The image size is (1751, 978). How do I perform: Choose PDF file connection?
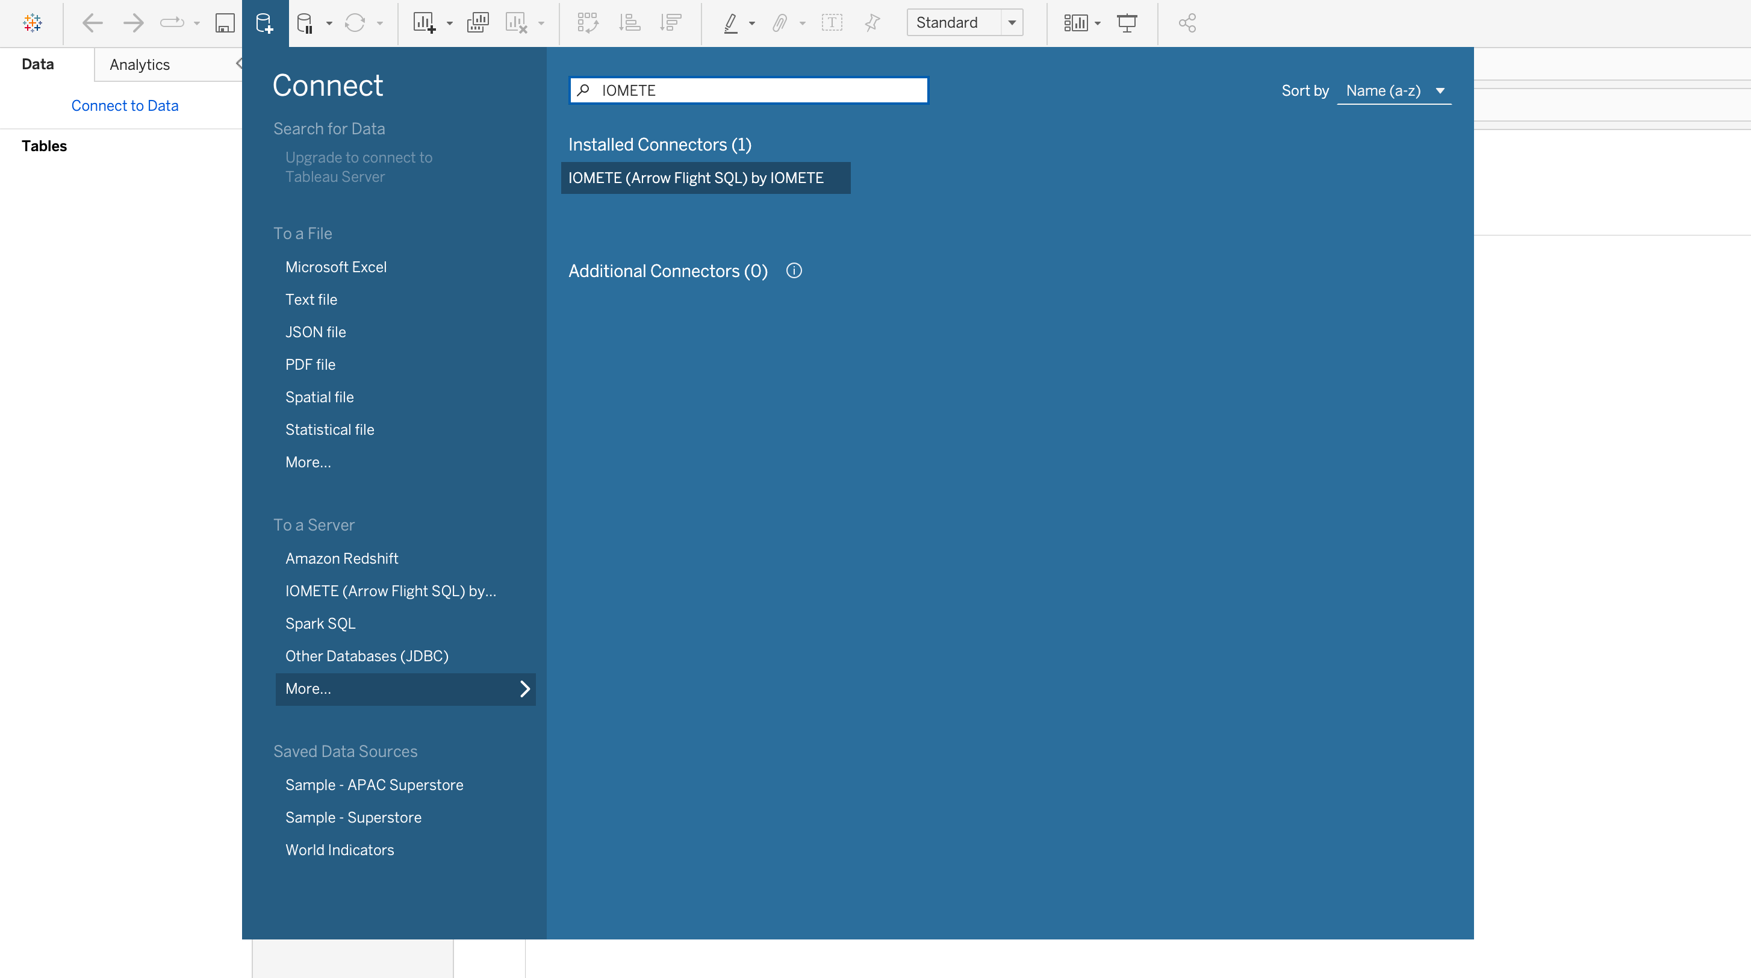point(310,364)
